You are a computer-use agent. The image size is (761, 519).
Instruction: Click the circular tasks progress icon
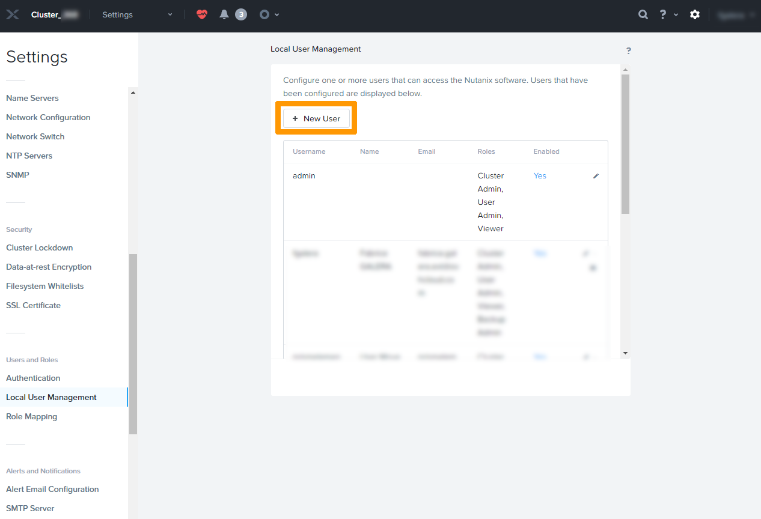(x=264, y=14)
